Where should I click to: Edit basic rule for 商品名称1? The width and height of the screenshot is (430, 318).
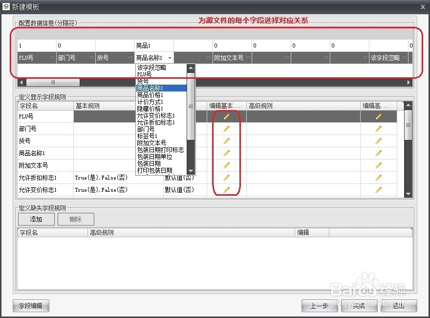point(226,153)
